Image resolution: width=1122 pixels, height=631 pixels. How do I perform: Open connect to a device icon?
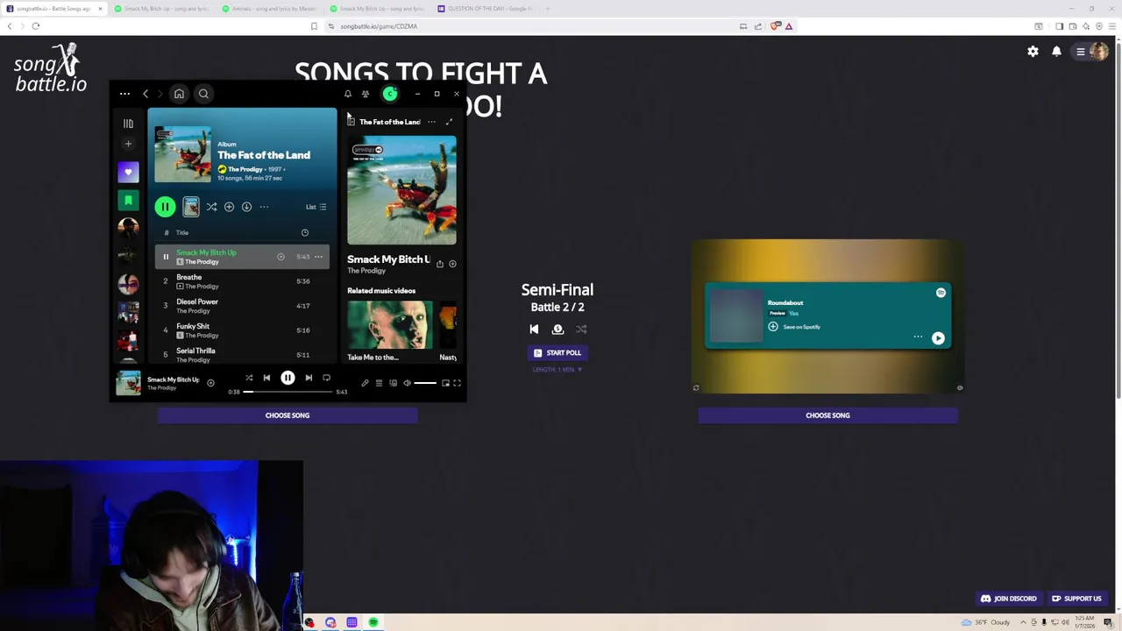(393, 383)
